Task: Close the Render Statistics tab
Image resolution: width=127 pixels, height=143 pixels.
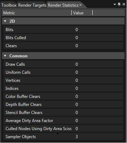Action: tap(80, 5)
